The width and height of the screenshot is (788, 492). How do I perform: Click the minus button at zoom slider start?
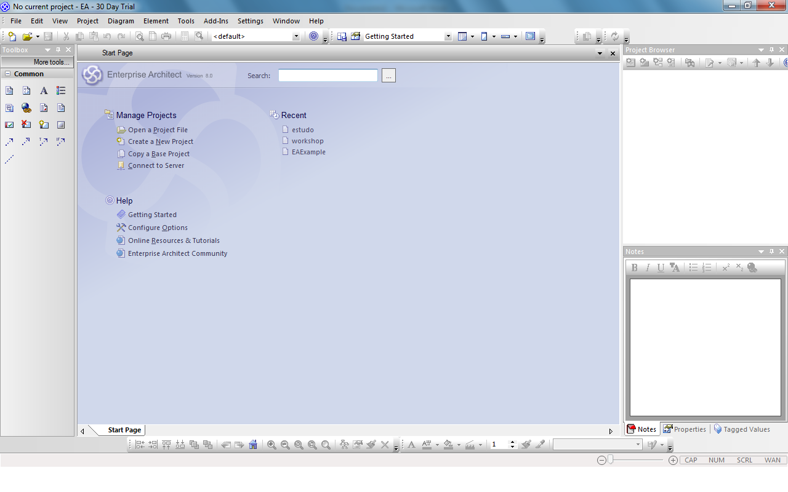click(601, 460)
